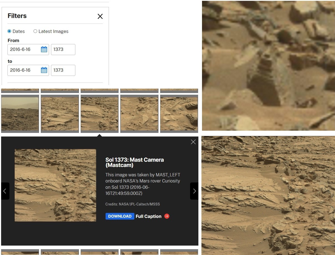This screenshot has width=335, height=255.
Task: Show previous image with left arrow
Action: (x=5, y=191)
